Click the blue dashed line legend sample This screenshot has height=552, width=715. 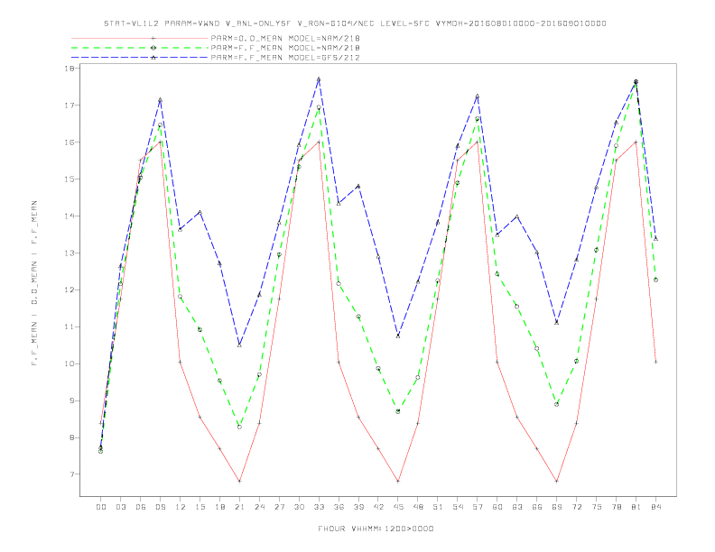(x=140, y=58)
